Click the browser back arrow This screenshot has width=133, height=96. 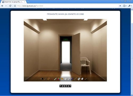pos(2,6)
